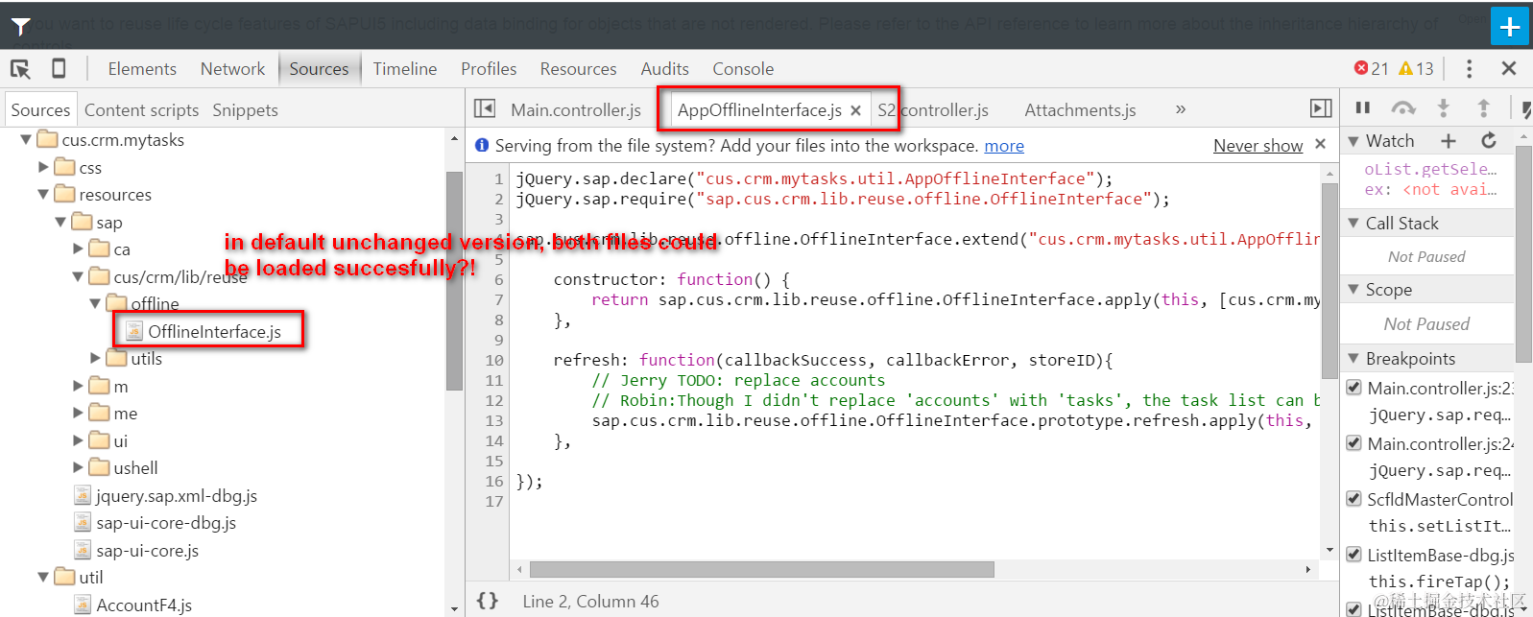The width and height of the screenshot is (1533, 617).
Task: Open sap-ui-core.js file
Action: [x=147, y=551]
